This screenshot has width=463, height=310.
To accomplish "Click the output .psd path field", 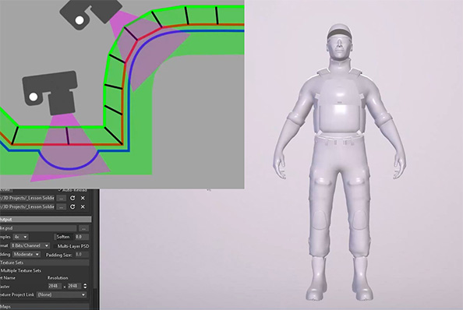I will 38,228.
